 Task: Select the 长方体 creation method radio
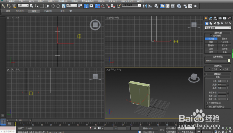pyautogui.click(x=221, y=69)
